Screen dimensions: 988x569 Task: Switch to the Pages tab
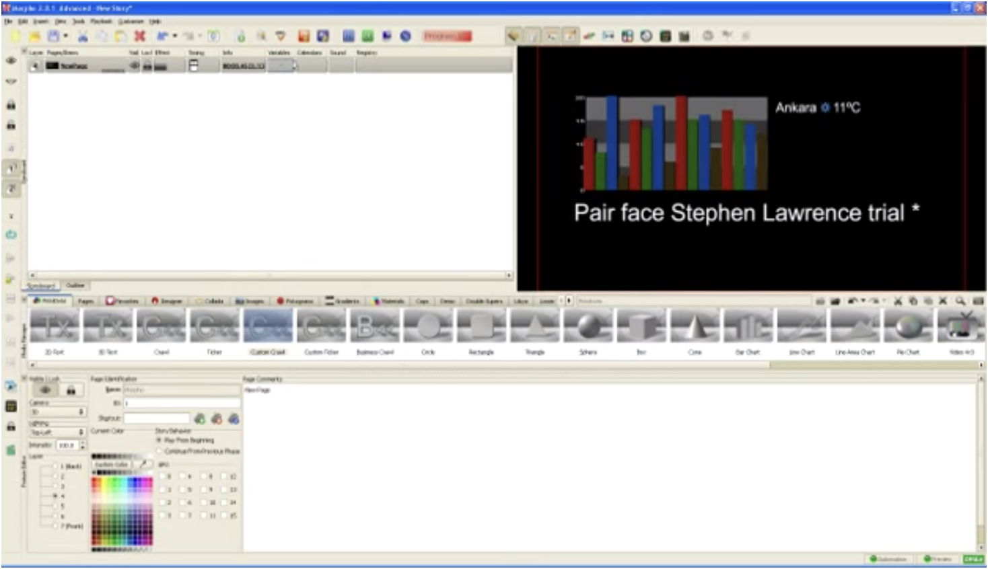point(85,301)
